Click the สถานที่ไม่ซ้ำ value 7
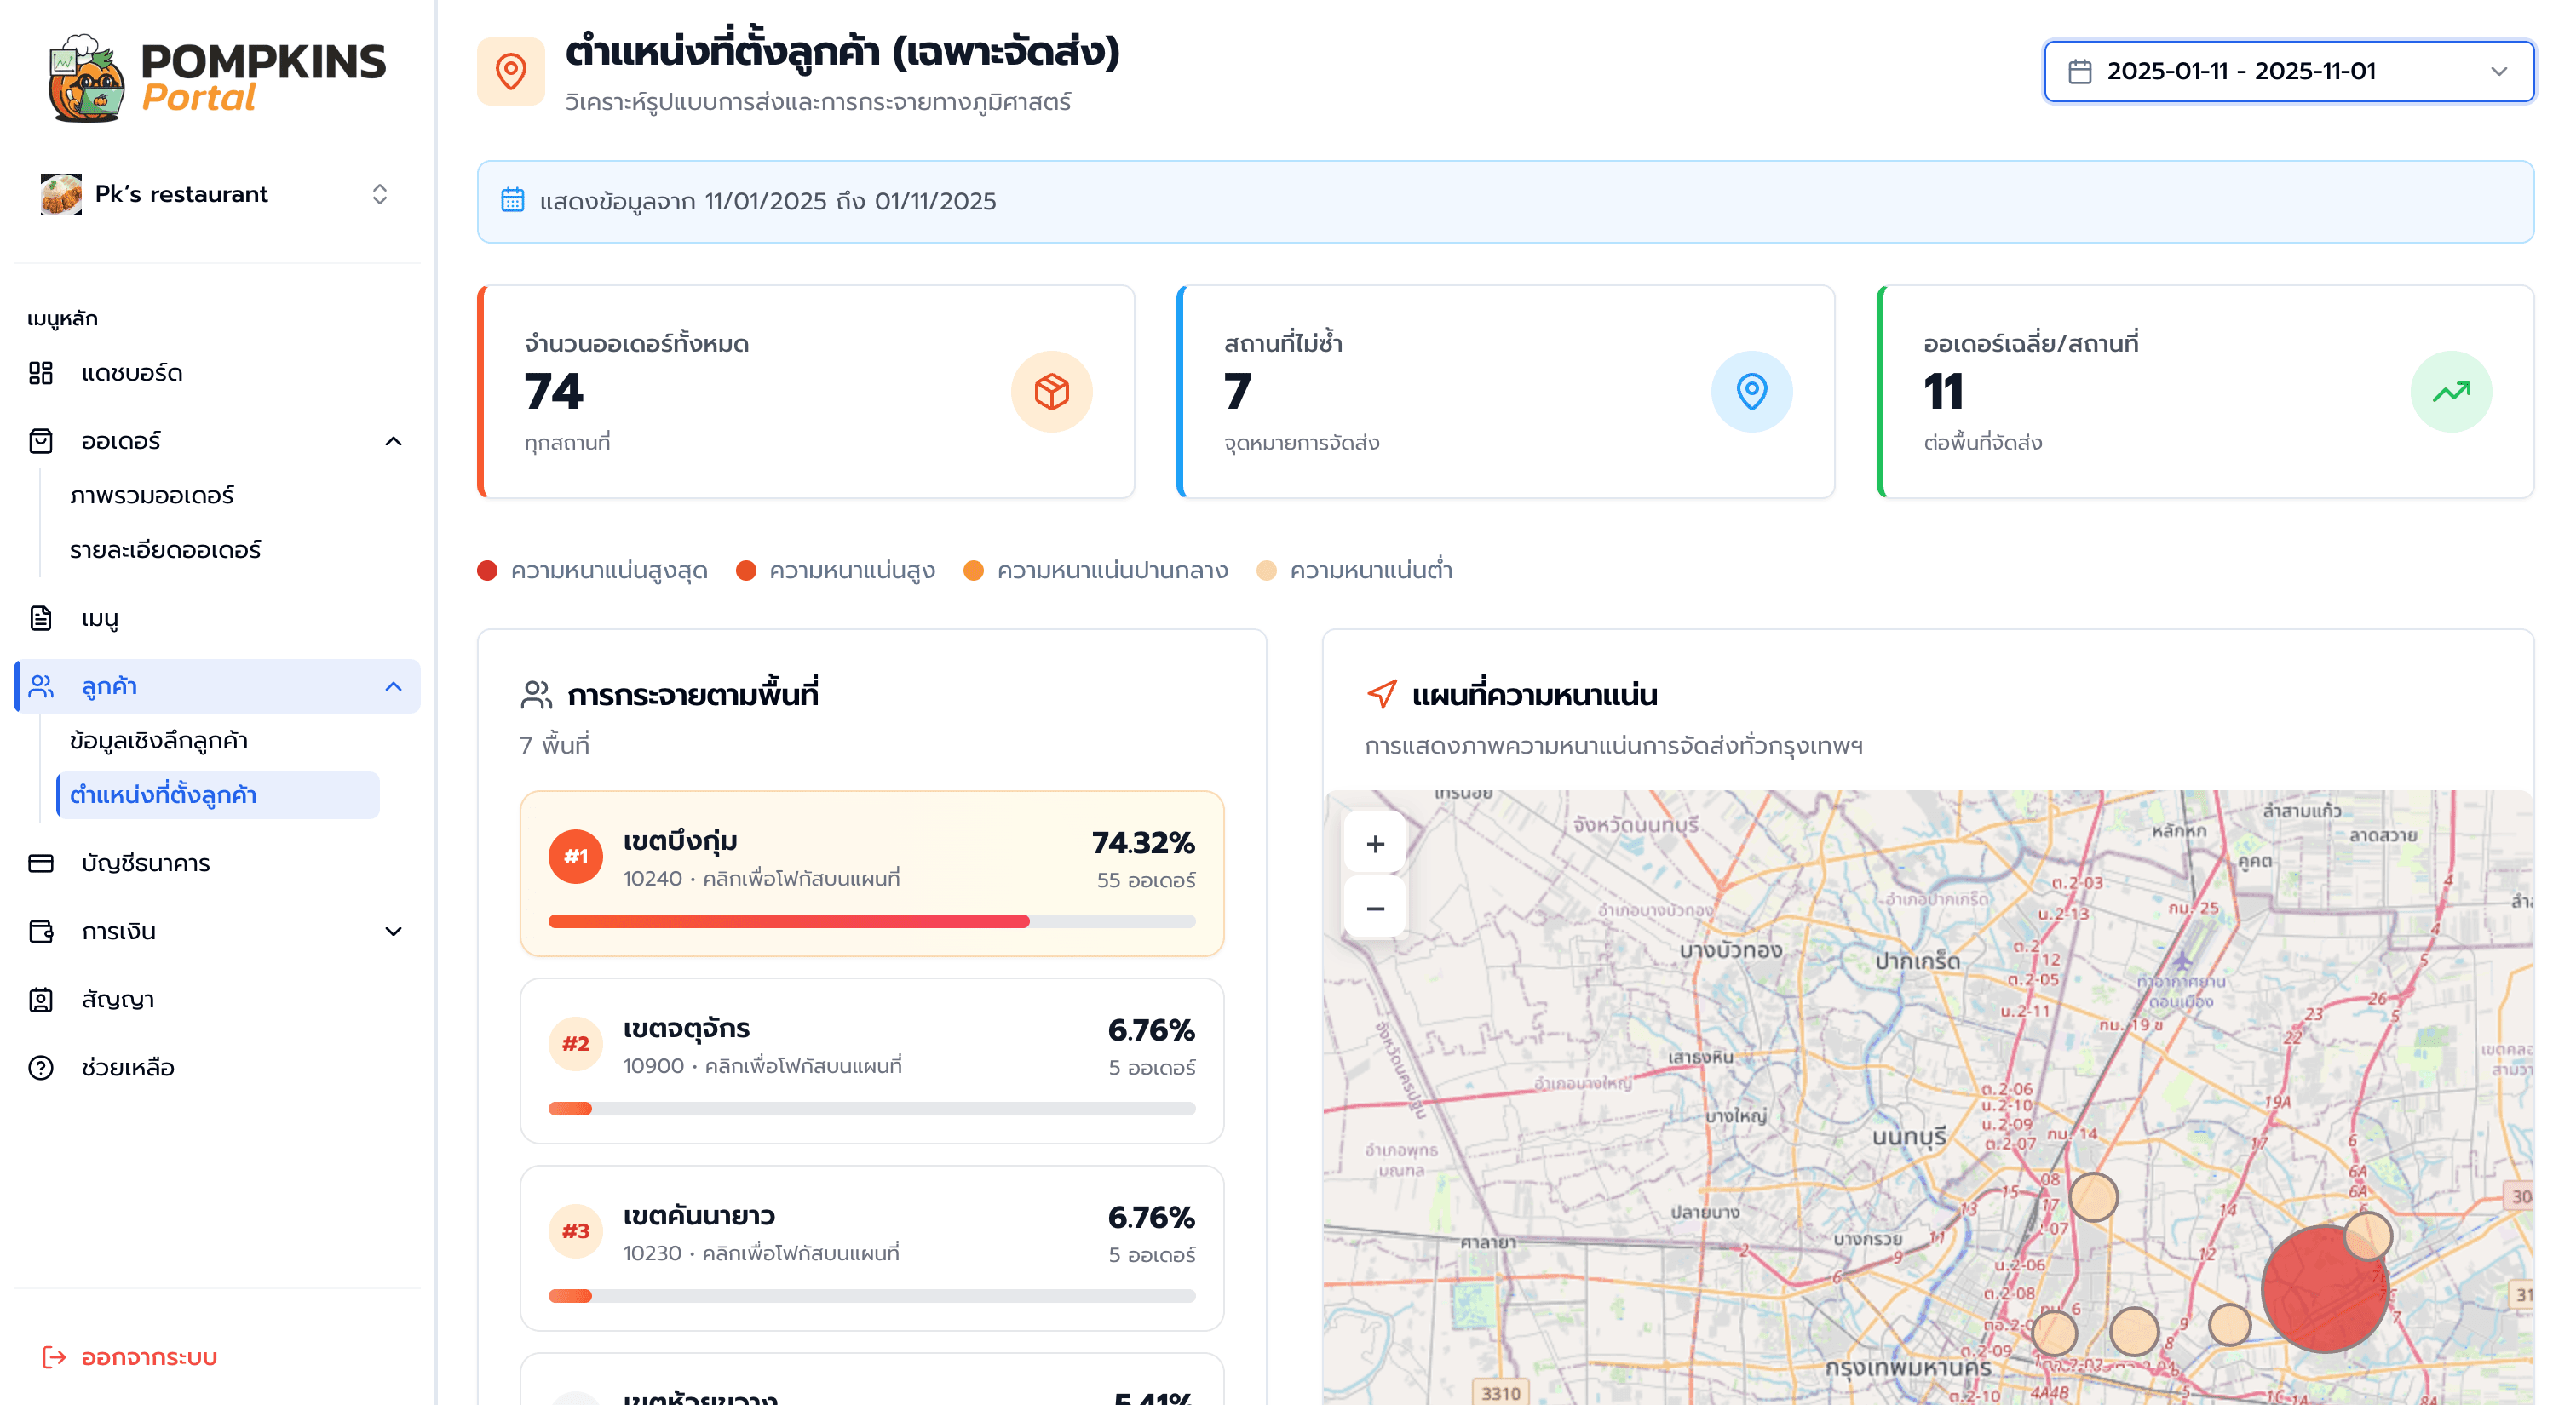 pyautogui.click(x=1238, y=392)
